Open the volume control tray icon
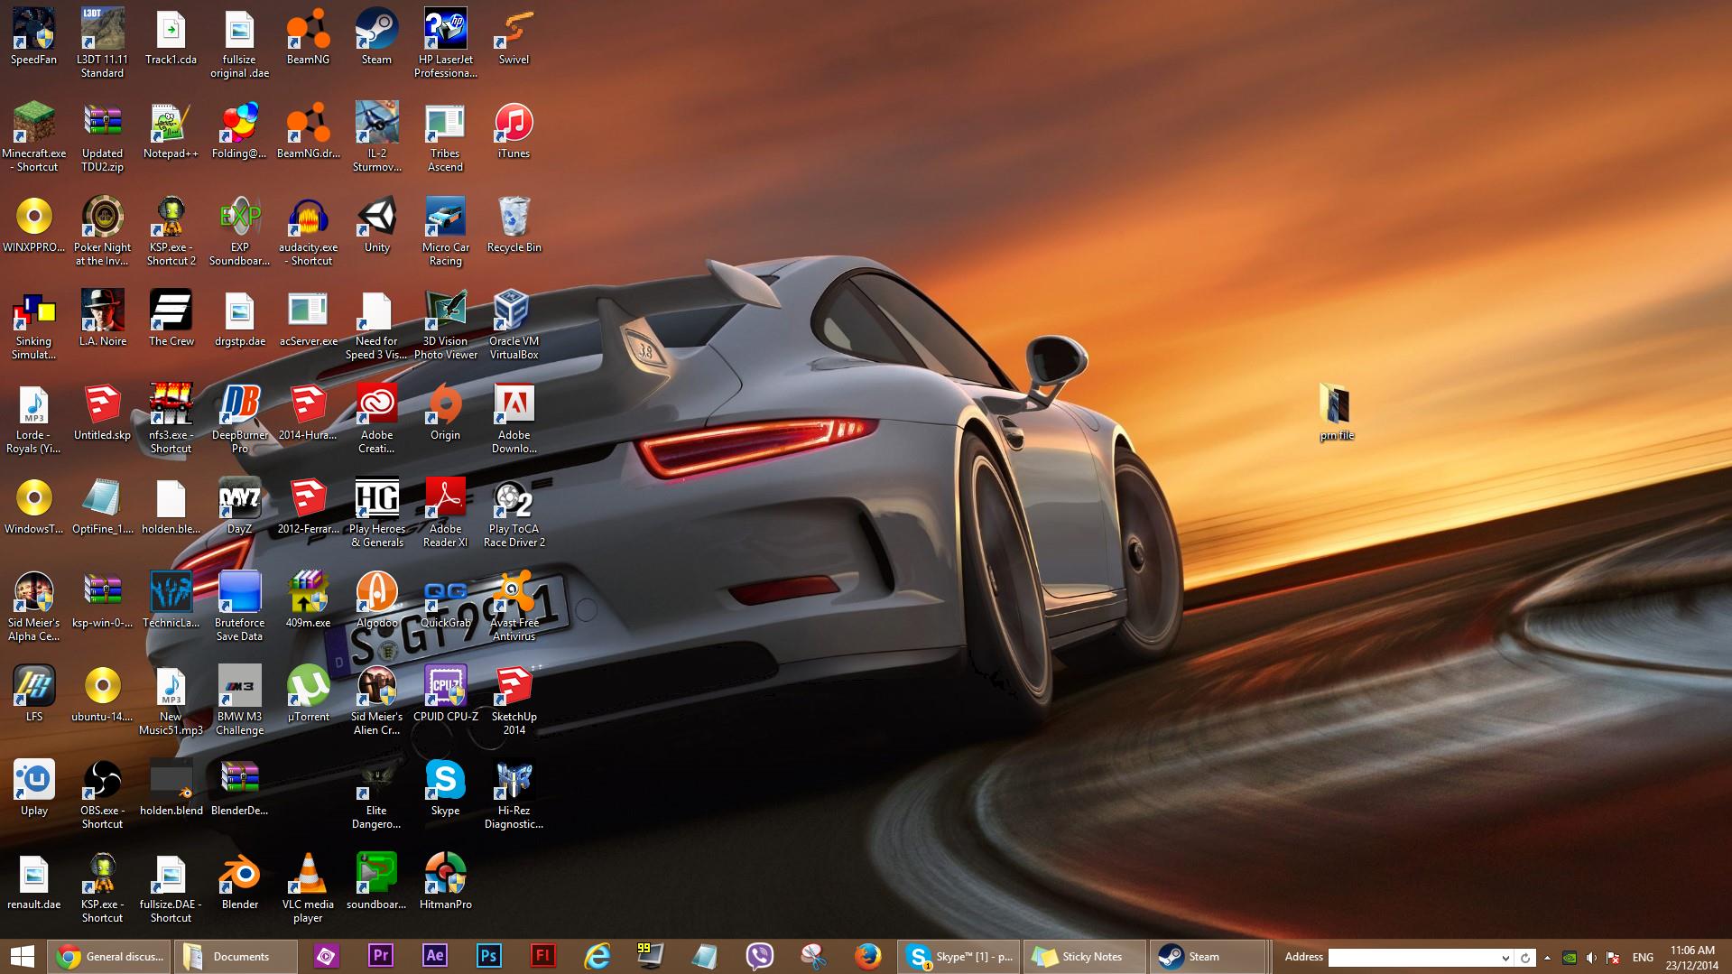The image size is (1732, 974). point(1591,958)
